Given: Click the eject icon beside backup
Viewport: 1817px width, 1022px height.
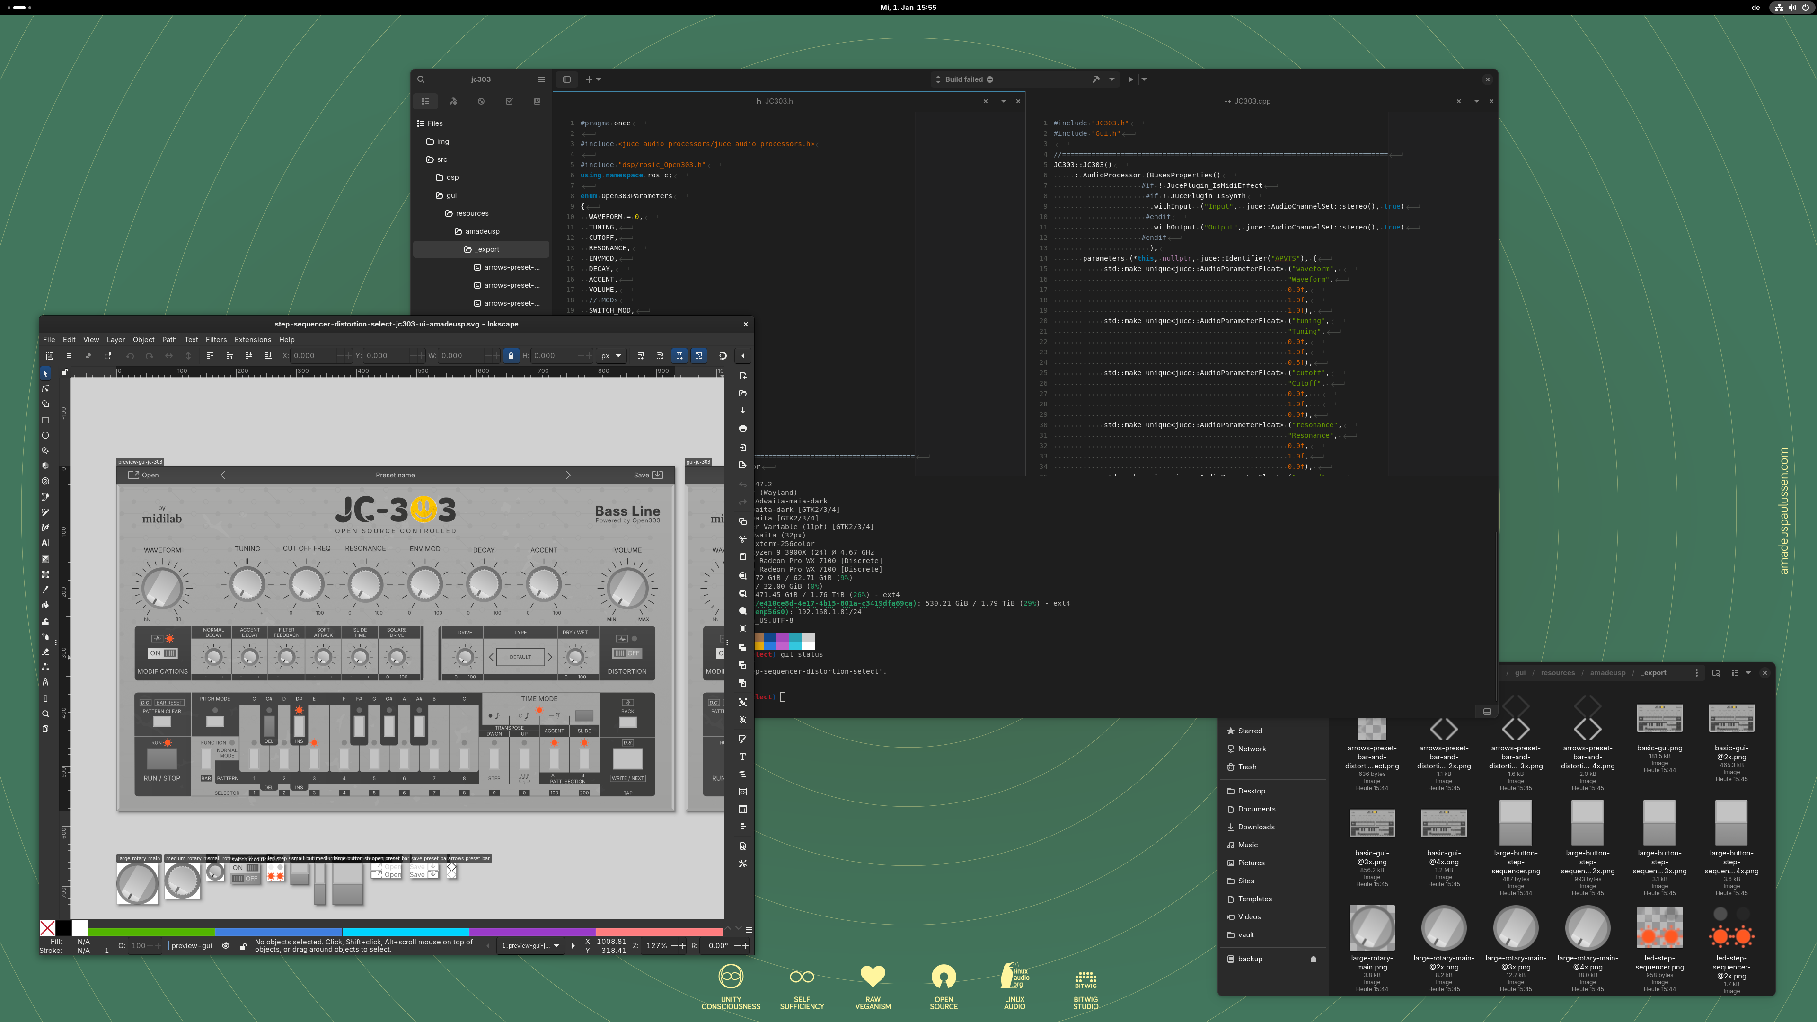Looking at the screenshot, I should coord(1314,959).
